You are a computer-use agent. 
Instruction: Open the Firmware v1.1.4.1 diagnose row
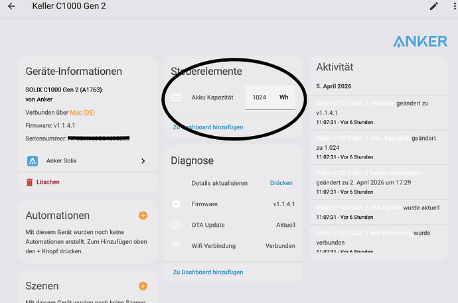coord(233,204)
